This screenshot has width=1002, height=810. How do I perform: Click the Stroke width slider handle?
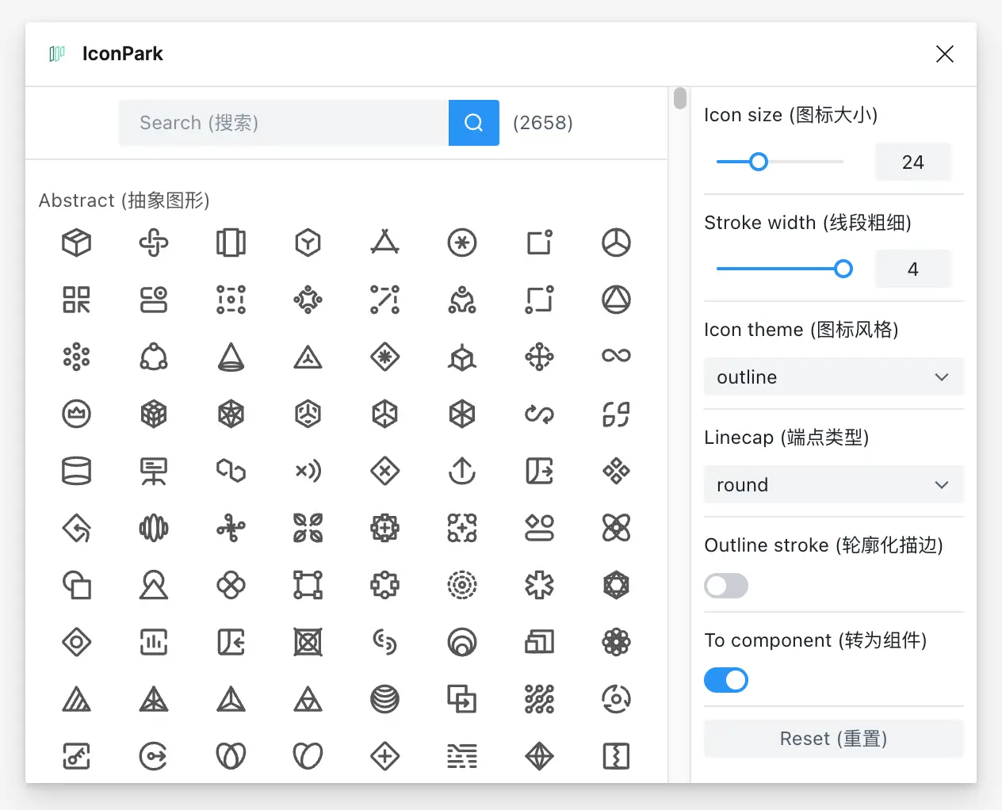click(843, 269)
